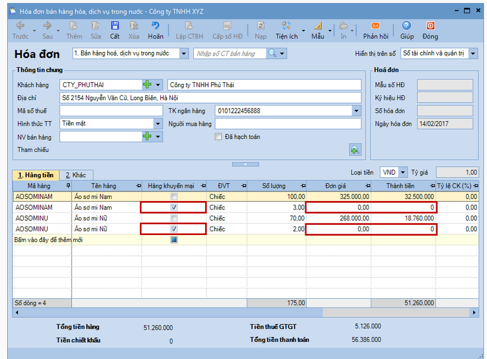487x359 pixels.
Task: Close the form with Đóng icon
Action: point(430,26)
